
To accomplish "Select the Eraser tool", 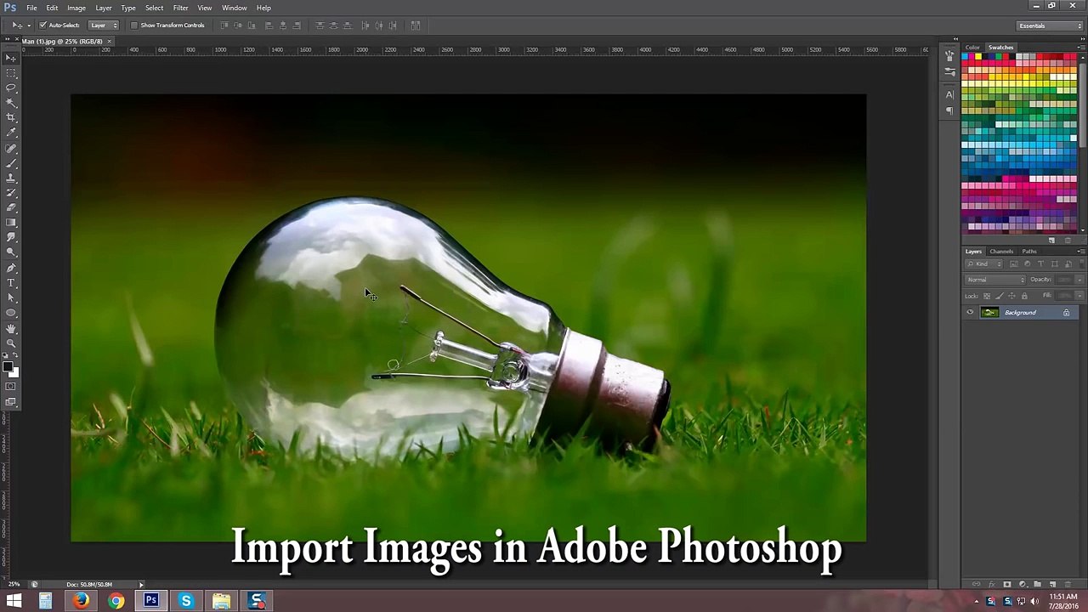I will click(11, 207).
